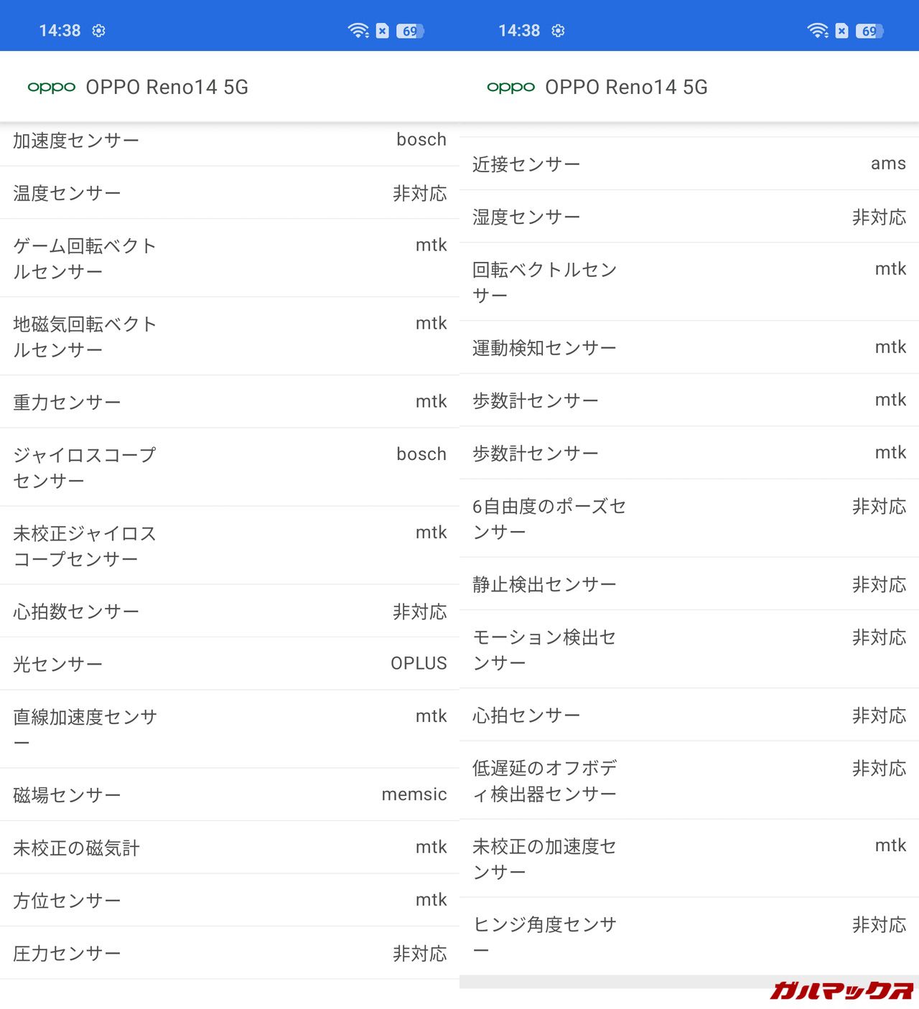Tap the battery indicator in the right status bar
Viewport: 919px width, 1009px height.
coord(869,31)
